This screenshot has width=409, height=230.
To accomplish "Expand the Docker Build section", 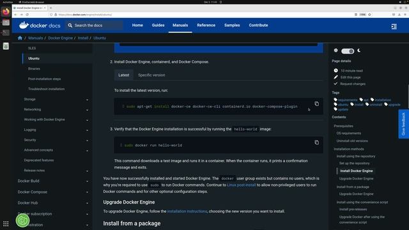I will [87, 181].
